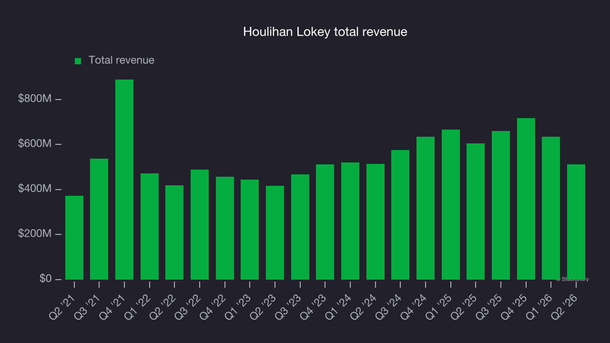Click the Q3 '24 bar

(x=400, y=215)
